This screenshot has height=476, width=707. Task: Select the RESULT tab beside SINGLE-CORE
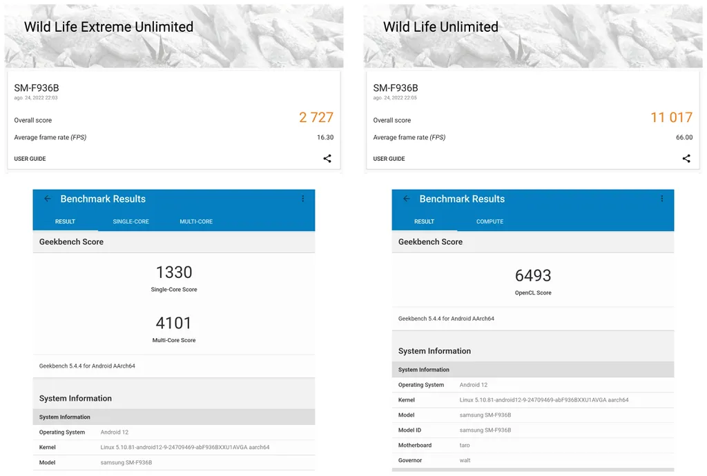pyautogui.click(x=65, y=221)
